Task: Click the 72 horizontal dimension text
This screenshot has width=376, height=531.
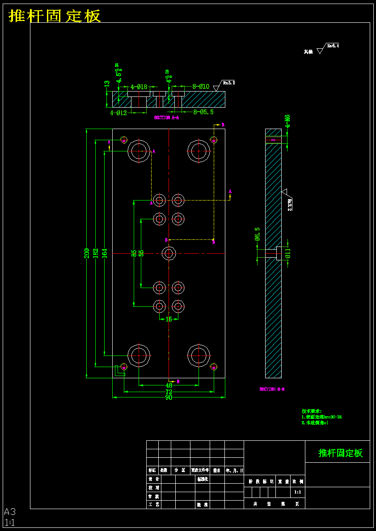Action: pos(169,392)
